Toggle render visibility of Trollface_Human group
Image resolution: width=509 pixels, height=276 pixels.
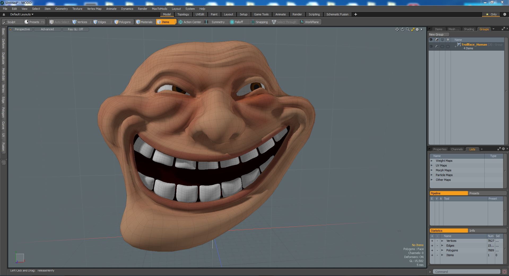coord(437,46)
